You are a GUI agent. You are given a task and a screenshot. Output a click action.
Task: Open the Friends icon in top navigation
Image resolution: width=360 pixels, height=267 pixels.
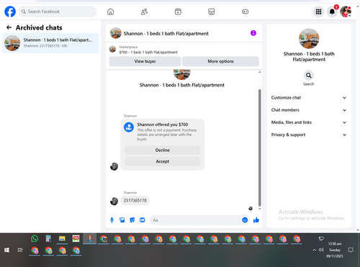click(144, 12)
